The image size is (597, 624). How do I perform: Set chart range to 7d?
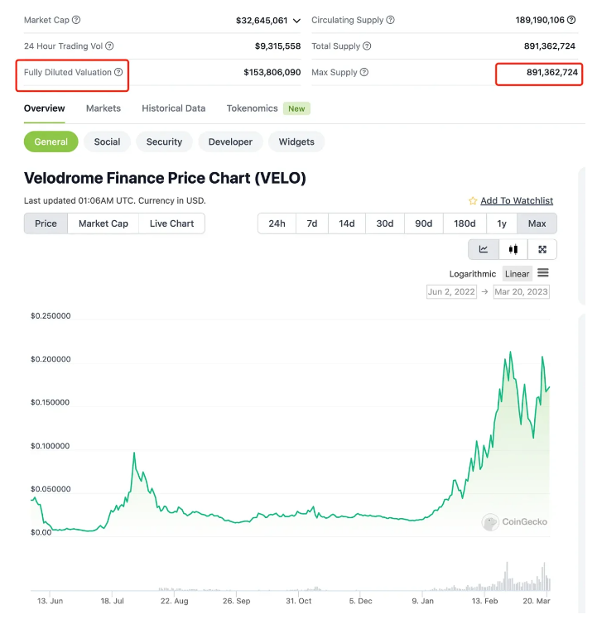click(x=312, y=223)
